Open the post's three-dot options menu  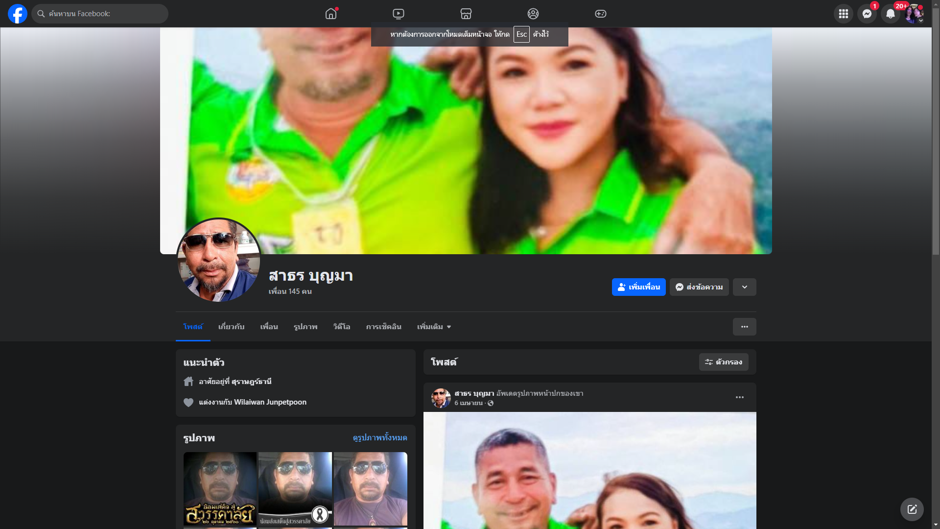coord(739,397)
